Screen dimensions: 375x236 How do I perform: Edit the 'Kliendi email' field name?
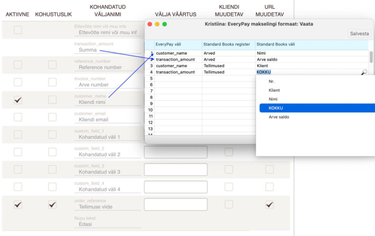coord(107,120)
